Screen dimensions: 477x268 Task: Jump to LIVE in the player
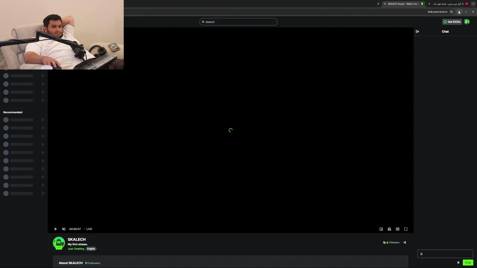88,229
